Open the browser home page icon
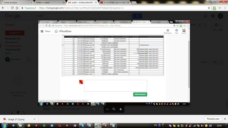Image resolution: width=228 pixels, height=128 pixels. (x=17, y=8)
